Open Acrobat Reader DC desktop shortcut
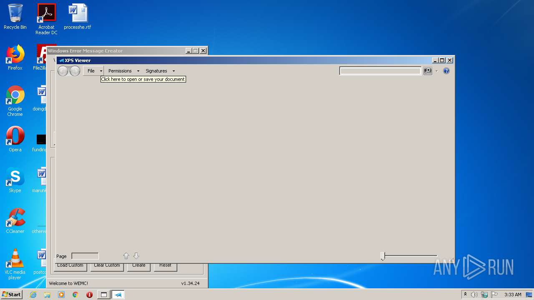Screen dimensions: 534x300 (x=46, y=19)
